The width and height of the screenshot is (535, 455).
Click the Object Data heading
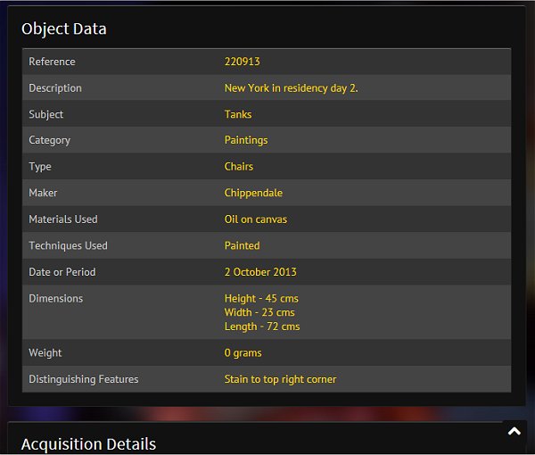tap(64, 29)
